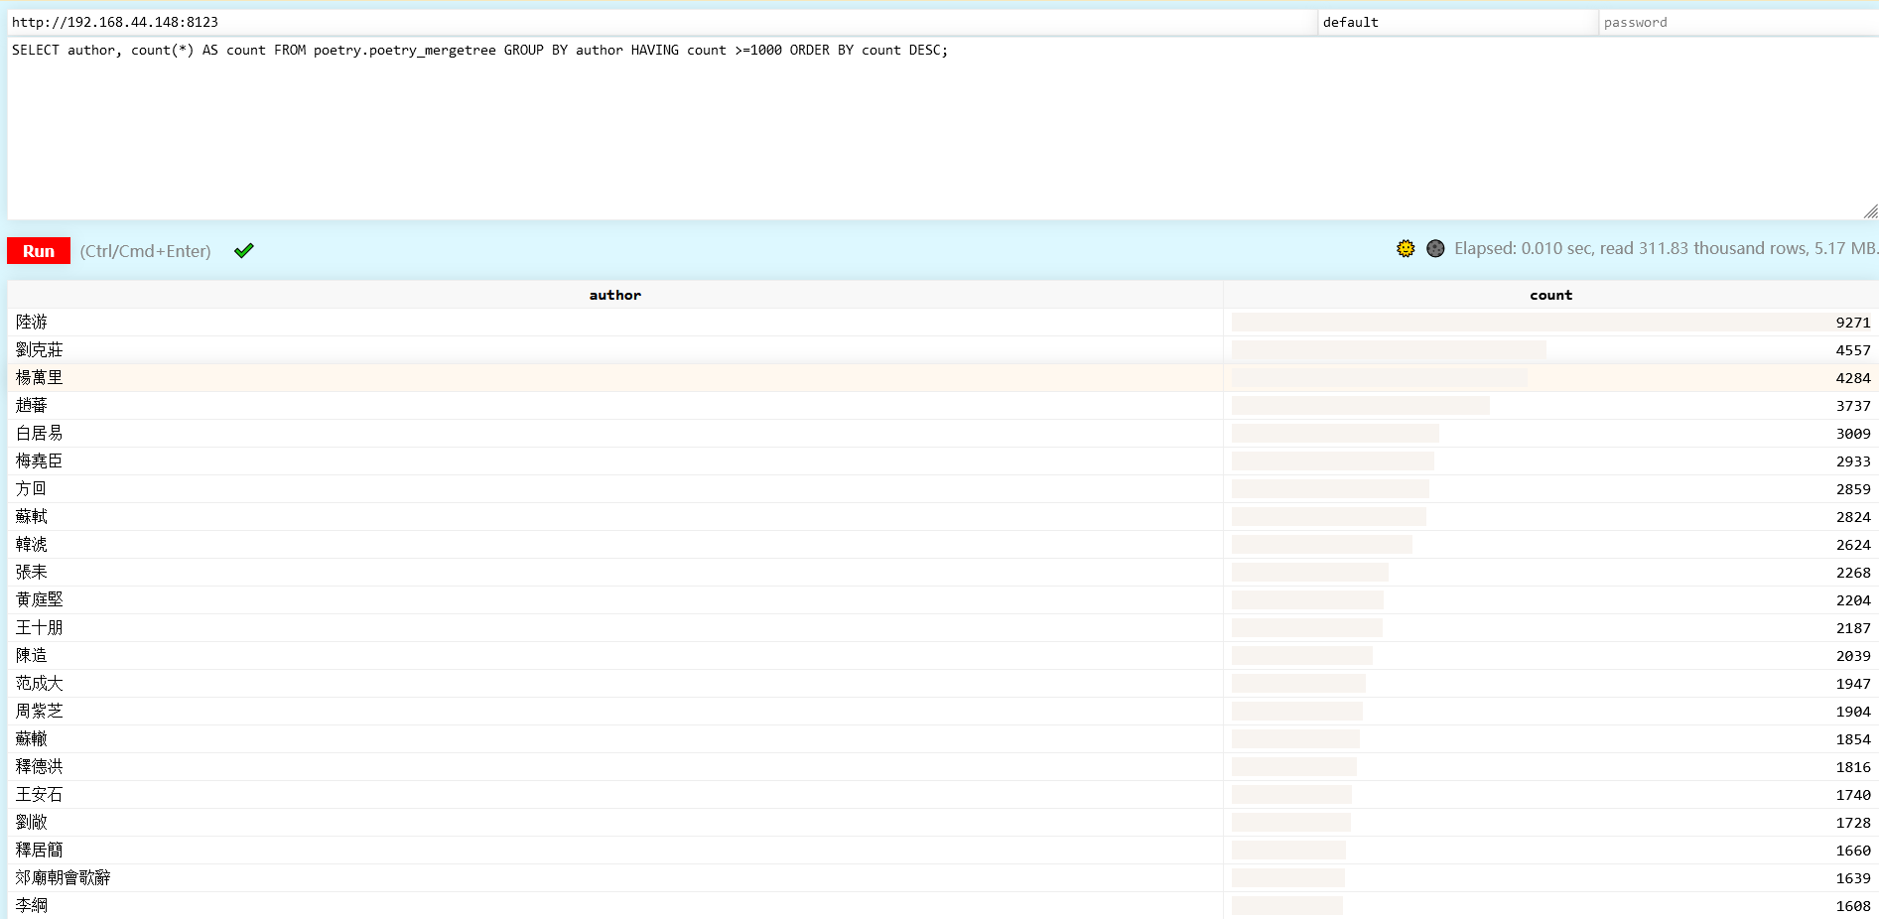
Task: Place cursor in the SQL query editor
Action: (x=943, y=128)
